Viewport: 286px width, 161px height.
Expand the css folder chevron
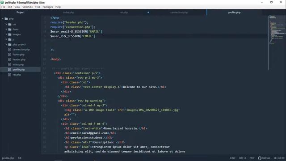coord(6,24)
